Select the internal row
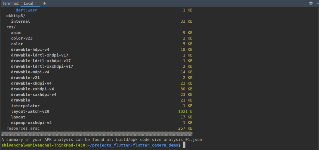Viewport: 319px width, 150px height. point(102,21)
